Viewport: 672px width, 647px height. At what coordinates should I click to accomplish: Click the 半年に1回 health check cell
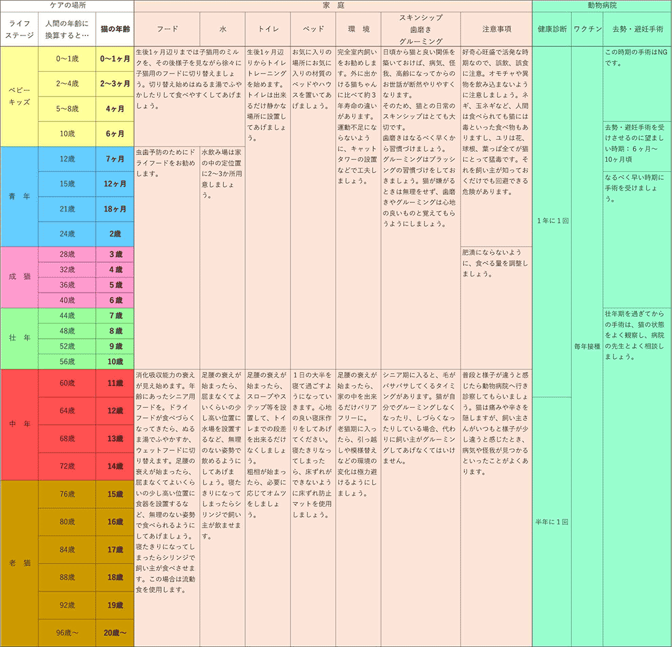(552, 522)
